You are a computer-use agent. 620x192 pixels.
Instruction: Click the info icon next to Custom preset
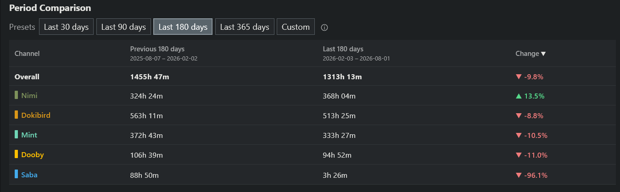324,27
